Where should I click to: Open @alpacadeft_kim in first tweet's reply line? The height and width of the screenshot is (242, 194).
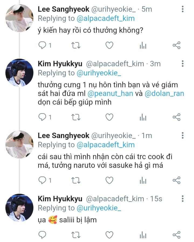[105, 18]
